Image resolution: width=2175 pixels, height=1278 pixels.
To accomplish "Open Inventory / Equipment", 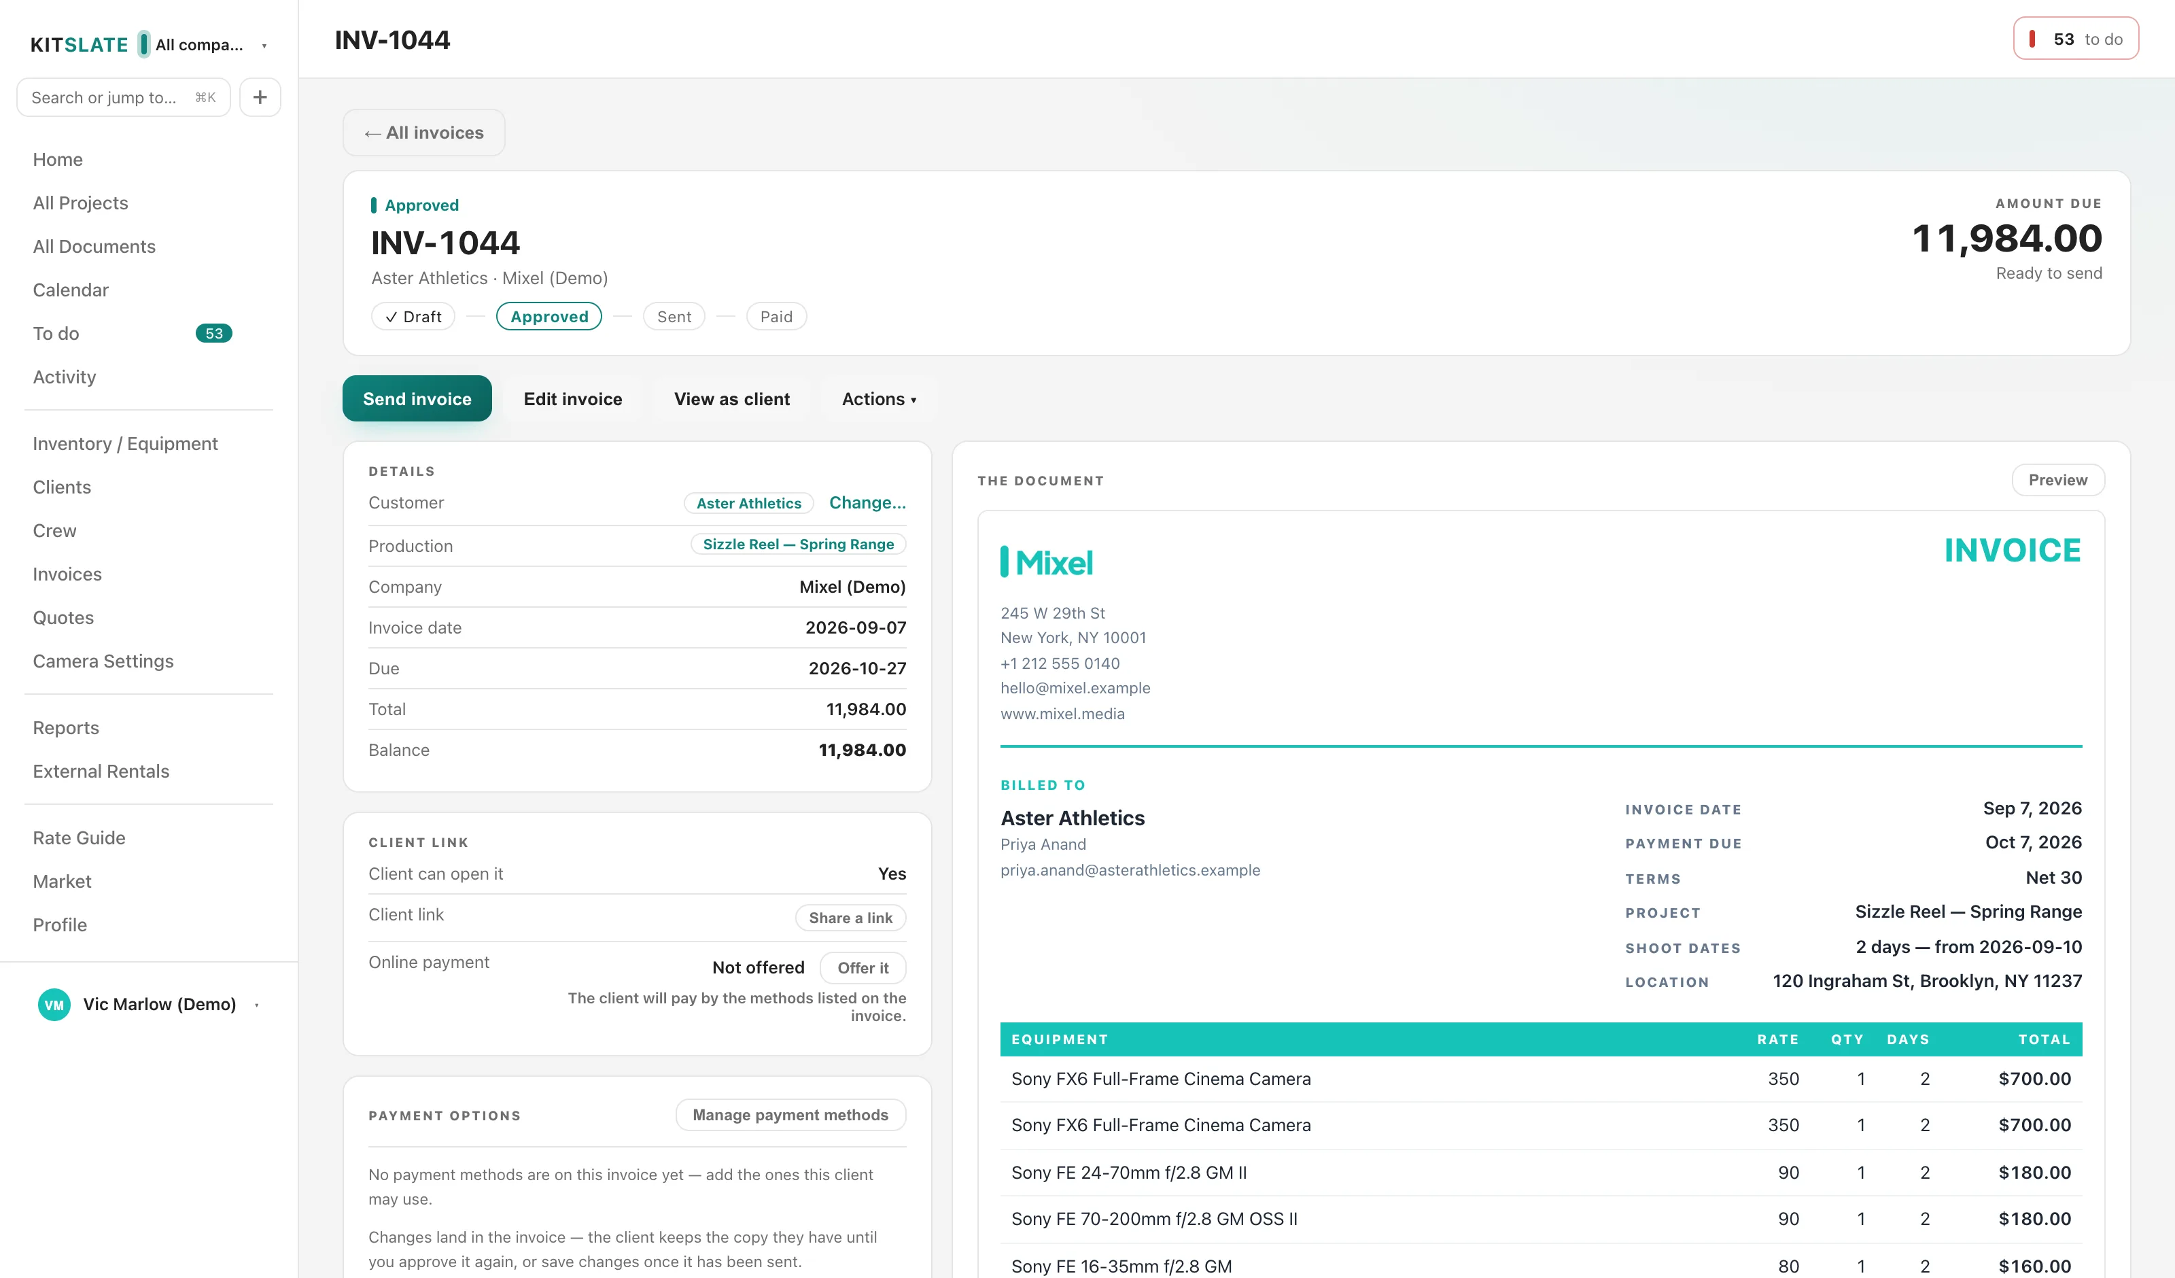I will [x=125, y=443].
